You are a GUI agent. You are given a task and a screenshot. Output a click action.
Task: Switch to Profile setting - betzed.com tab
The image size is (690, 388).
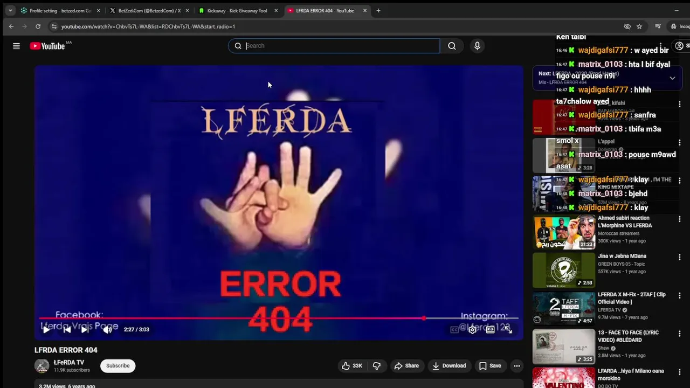tap(60, 10)
